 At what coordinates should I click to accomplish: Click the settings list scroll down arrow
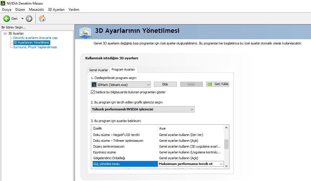pyautogui.click(x=226, y=166)
